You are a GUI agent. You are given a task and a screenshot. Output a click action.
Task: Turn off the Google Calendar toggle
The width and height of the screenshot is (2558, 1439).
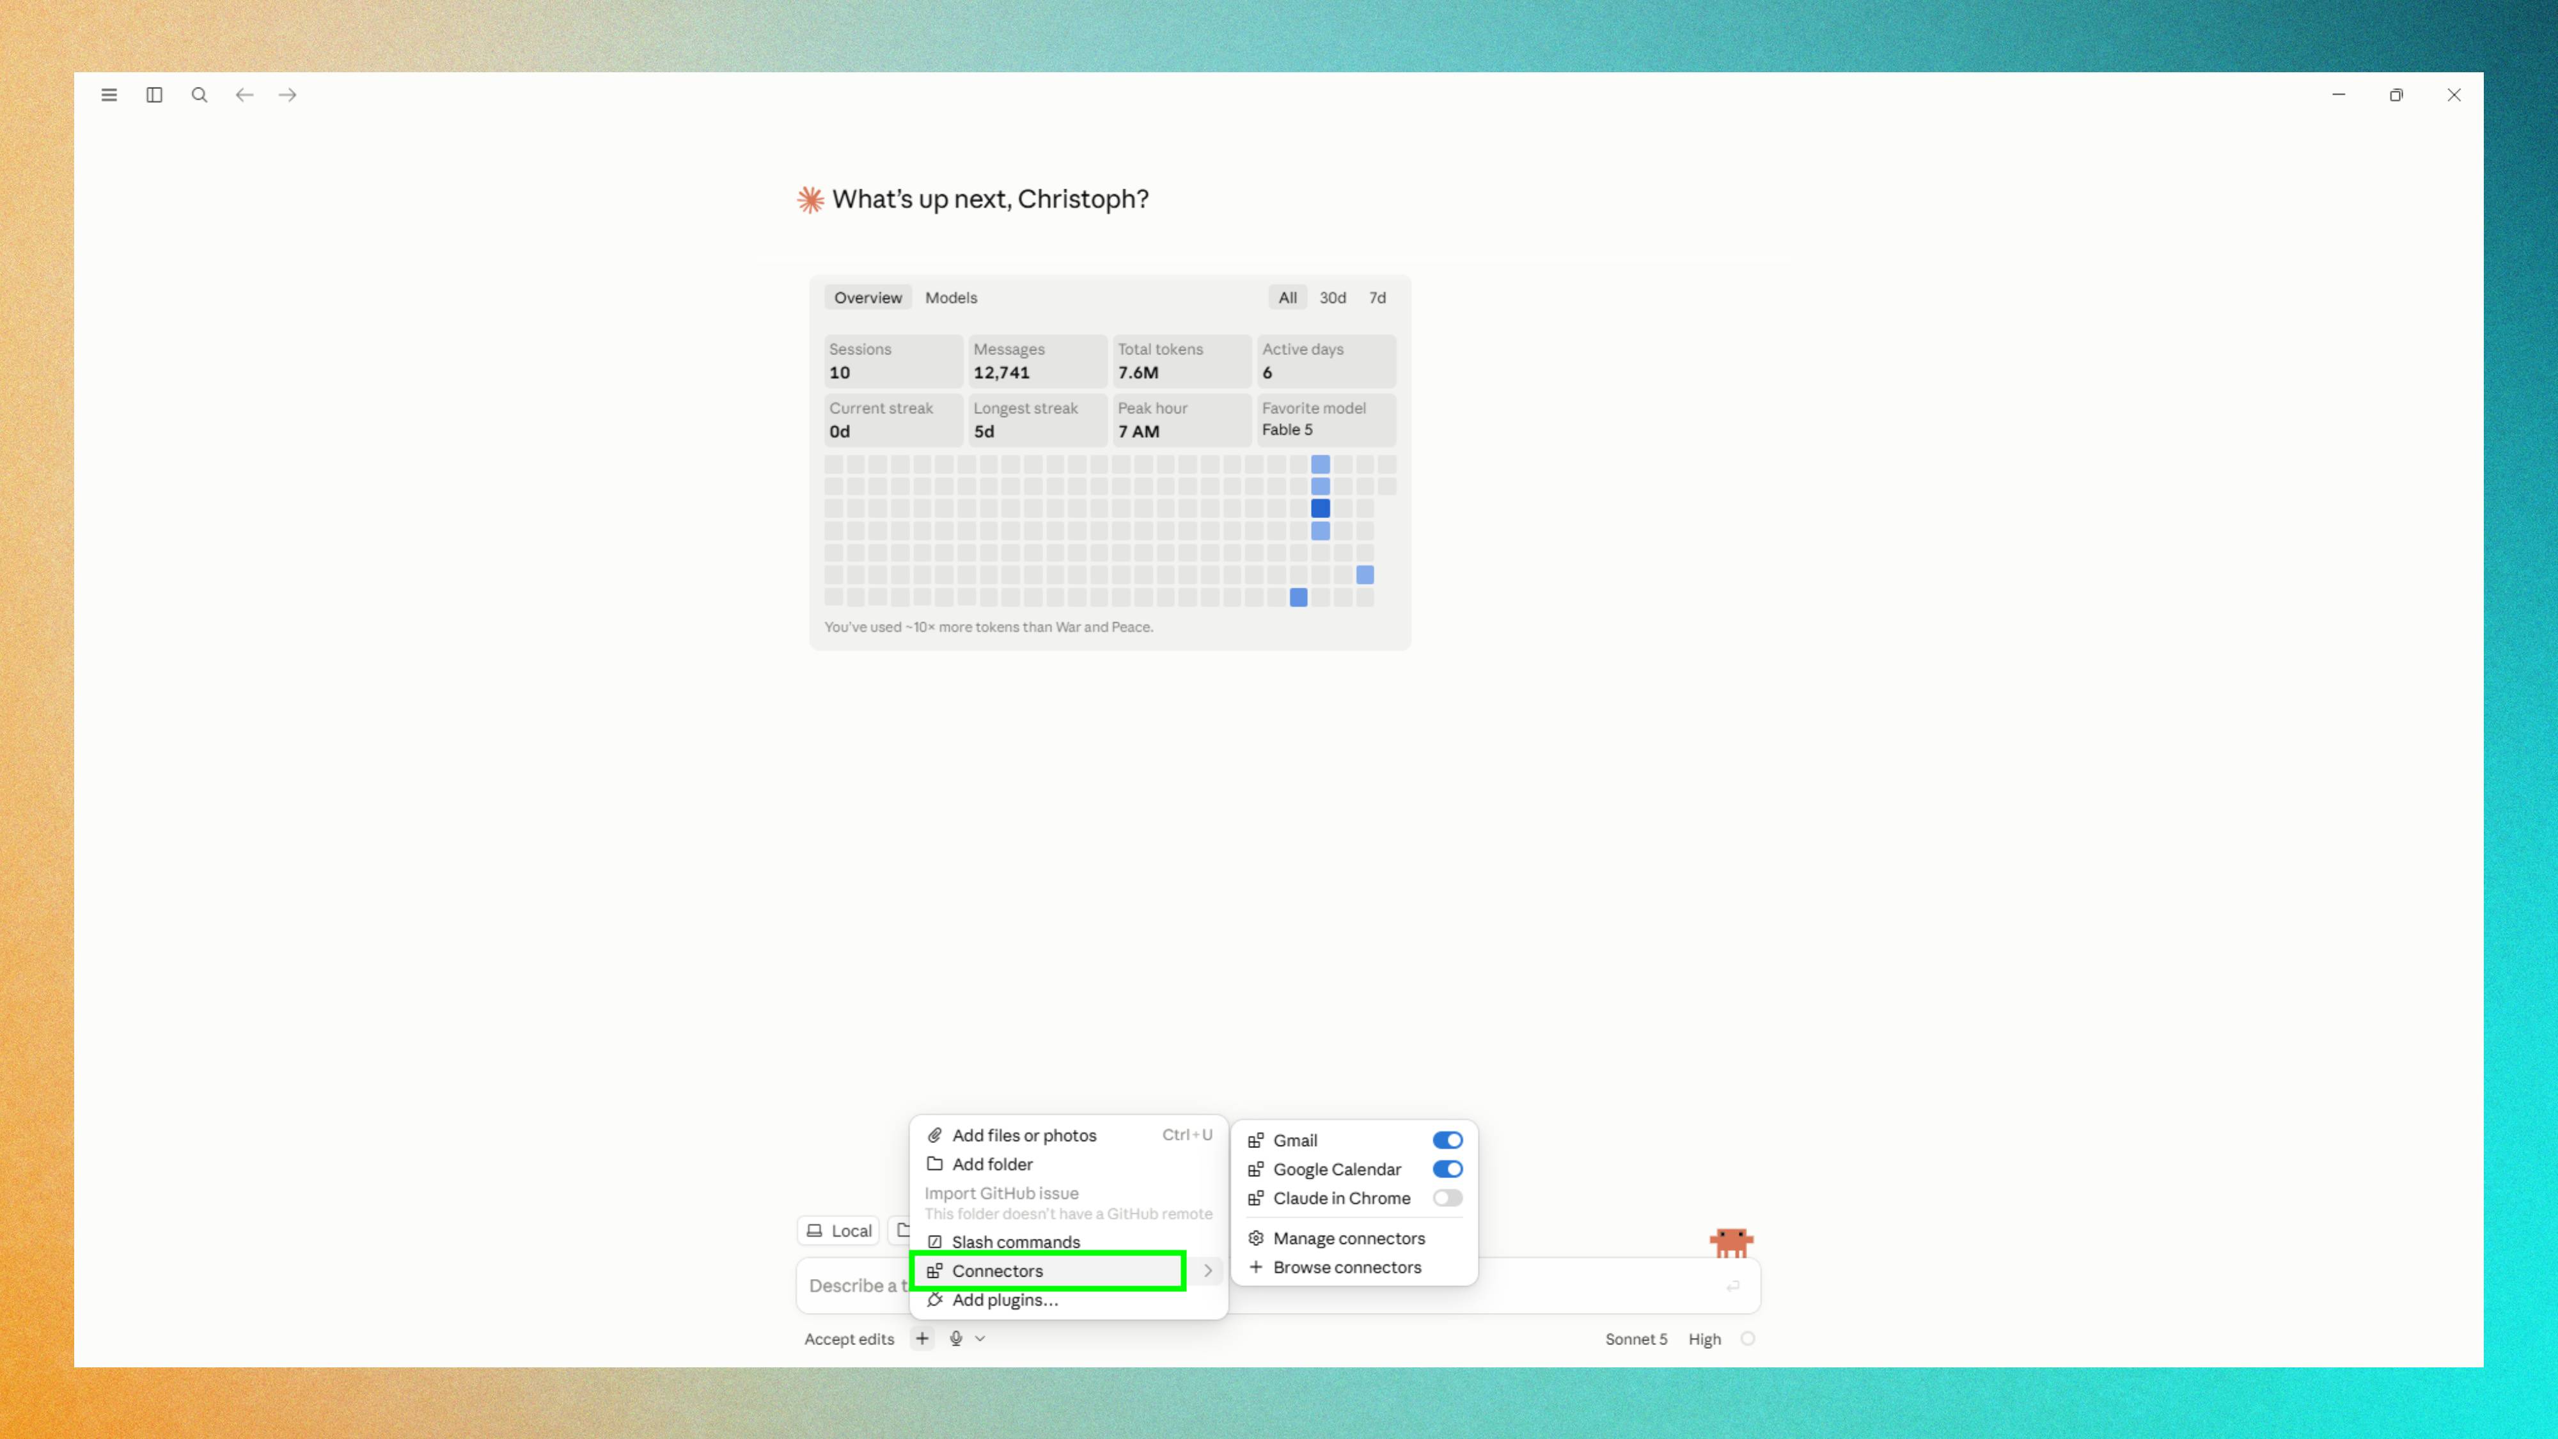click(1447, 1169)
